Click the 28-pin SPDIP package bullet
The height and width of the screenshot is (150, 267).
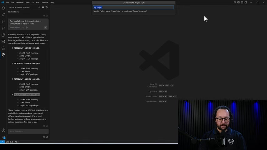point(29,105)
